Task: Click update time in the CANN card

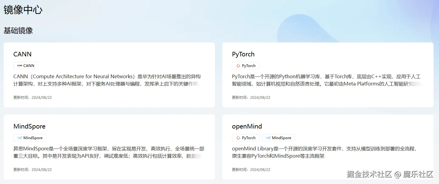Action: coord(32,98)
